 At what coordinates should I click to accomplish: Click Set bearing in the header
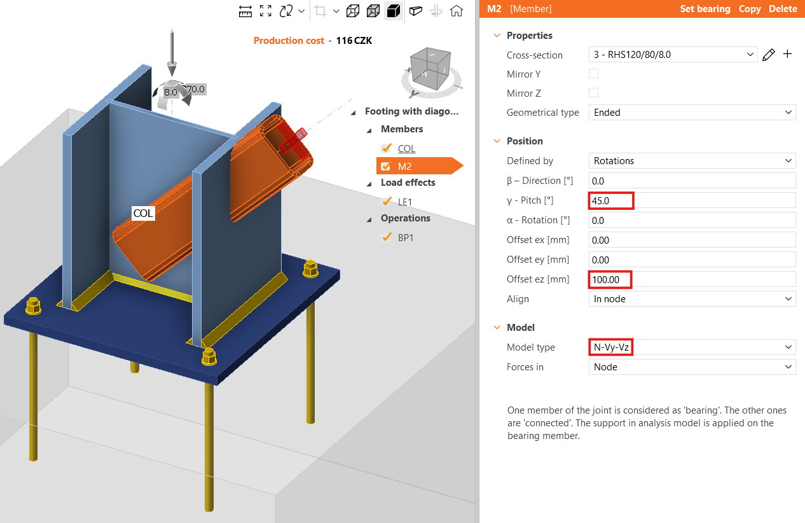coord(705,9)
